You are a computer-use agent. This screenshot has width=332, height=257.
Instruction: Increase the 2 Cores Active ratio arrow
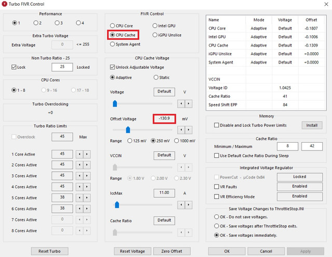(x=87, y=165)
